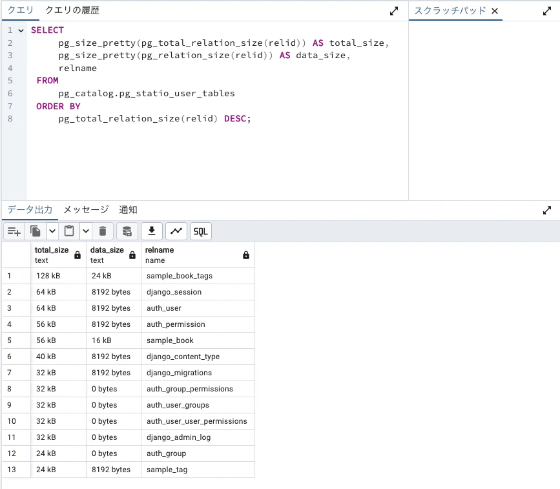Close the スクラッチパッド tab

[x=495, y=11]
